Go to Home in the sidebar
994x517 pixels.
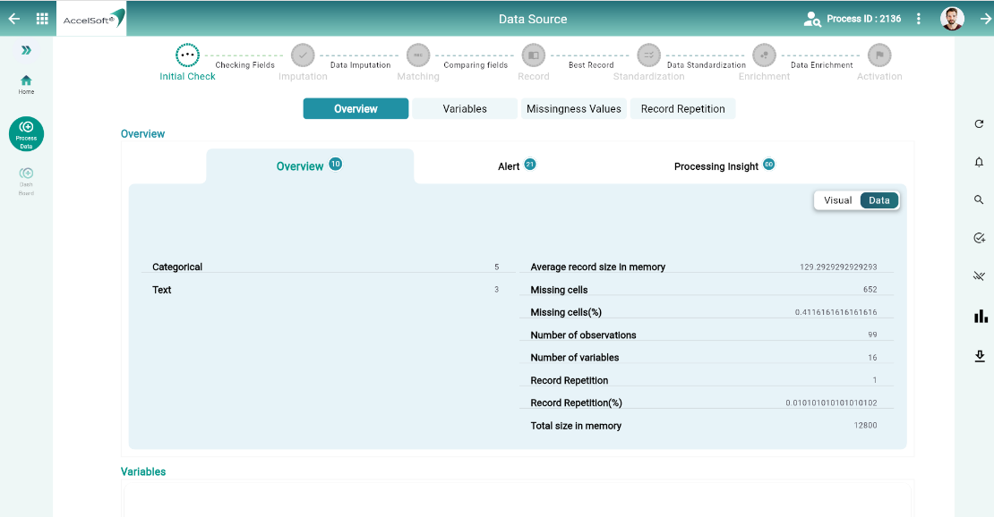pos(26,84)
